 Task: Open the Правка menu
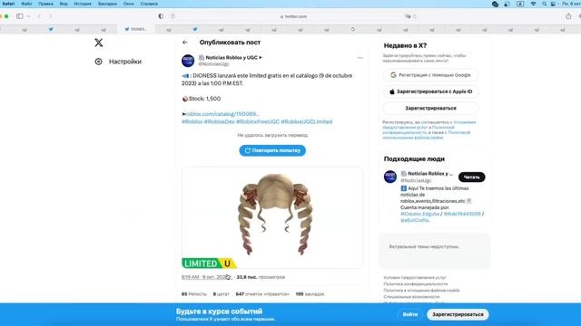coord(45,4)
